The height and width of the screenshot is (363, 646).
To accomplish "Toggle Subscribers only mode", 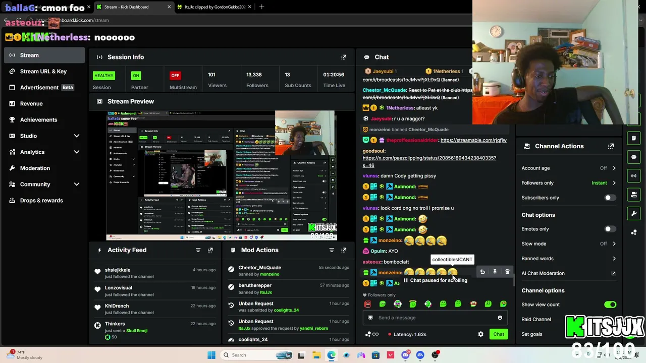I will click(x=610, y=198).
